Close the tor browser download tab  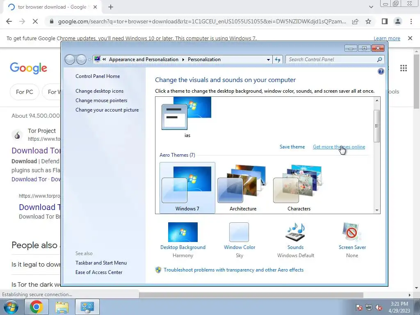[95, 7]
